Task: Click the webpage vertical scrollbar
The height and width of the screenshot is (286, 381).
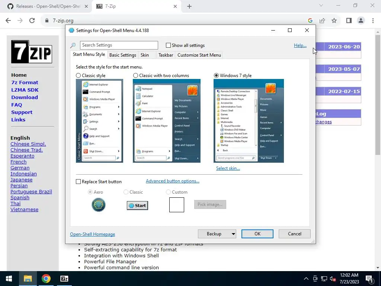Action: click(x=378, y=95)
